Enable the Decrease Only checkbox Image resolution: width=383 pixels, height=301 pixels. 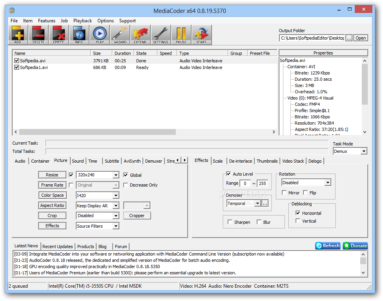point(126,185)
